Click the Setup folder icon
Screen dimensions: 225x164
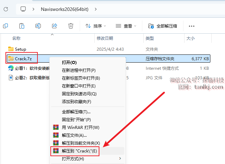[x=11, y=49]
